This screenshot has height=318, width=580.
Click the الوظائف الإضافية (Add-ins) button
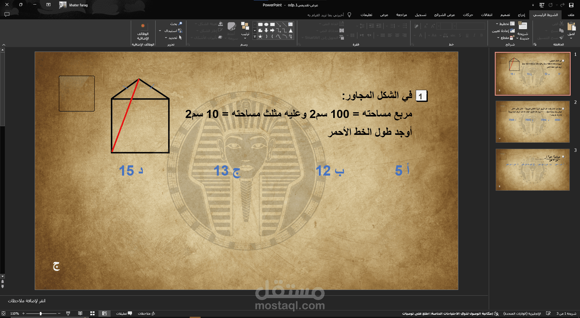[x=143, y=30]
